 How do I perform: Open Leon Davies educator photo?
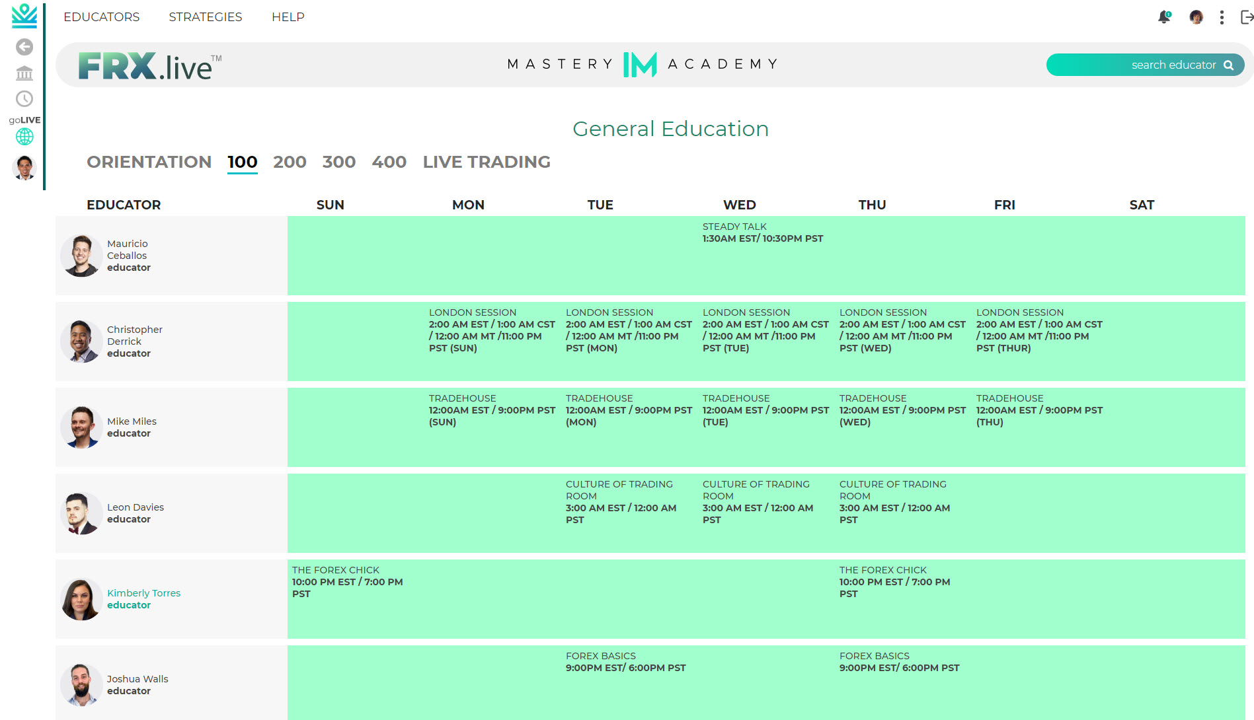pyautogui.click(x=82, y=513)
